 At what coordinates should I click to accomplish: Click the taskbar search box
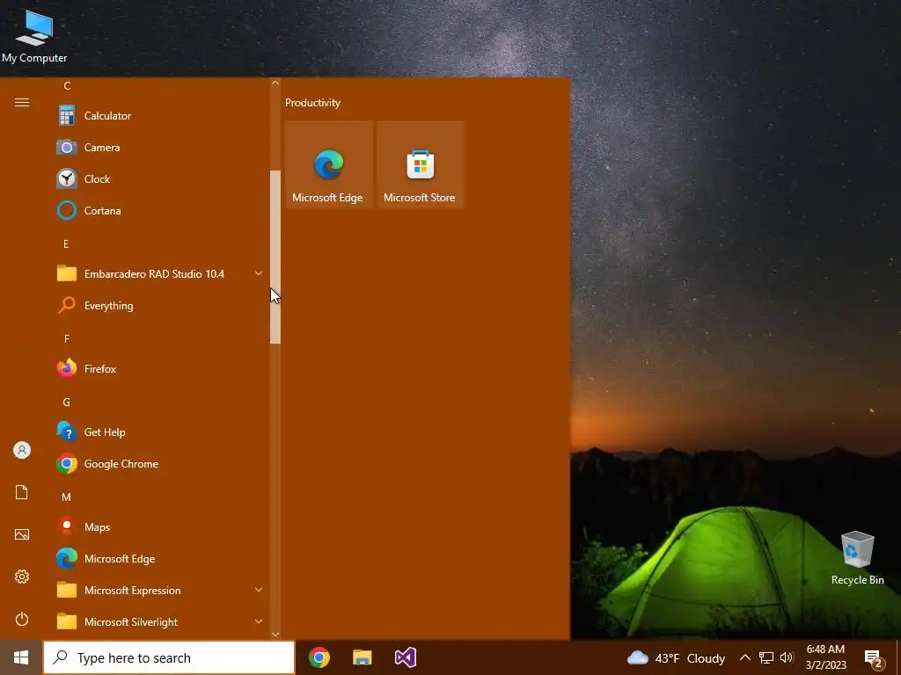pos(169,657)
